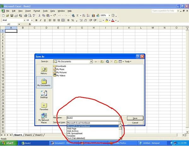Click the New workbook icon in toolbar
The image size is (189, 147).
[3, 15]
